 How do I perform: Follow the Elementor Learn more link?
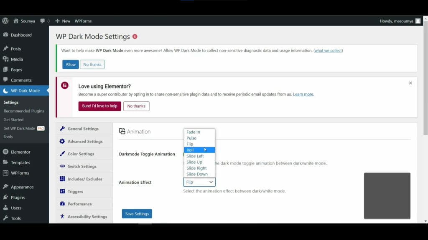pos(303,95)
